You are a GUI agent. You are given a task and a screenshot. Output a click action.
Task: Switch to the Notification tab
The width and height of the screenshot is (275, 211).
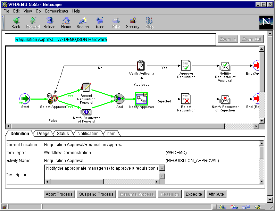pos(88,134)
